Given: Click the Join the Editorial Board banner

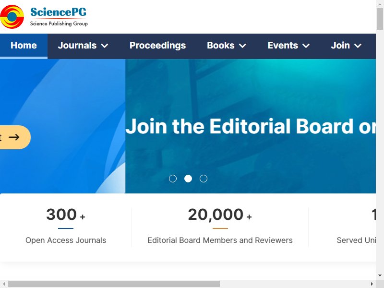Looking at the screenshot, I should point(251,126).
